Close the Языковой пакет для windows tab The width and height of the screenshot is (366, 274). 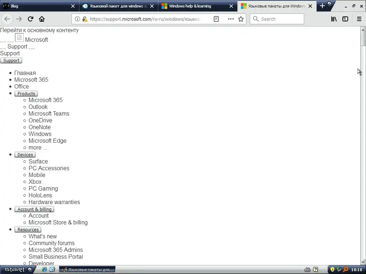click(x=152, y=6)
